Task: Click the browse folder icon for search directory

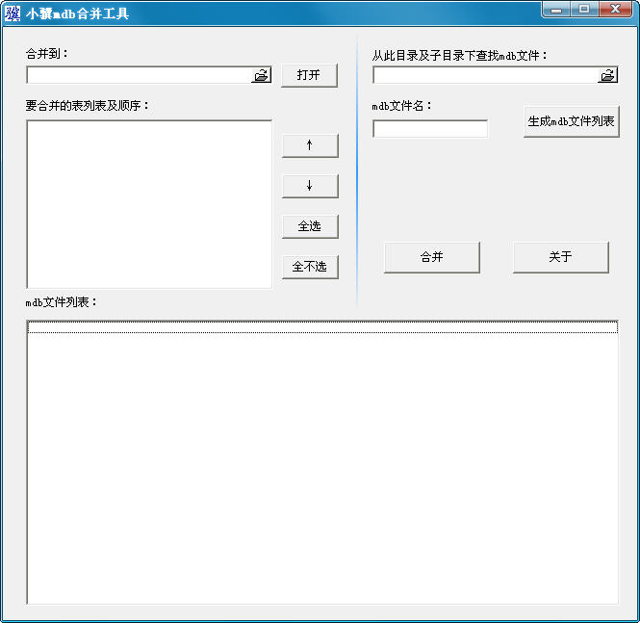Action: (607, 75)
